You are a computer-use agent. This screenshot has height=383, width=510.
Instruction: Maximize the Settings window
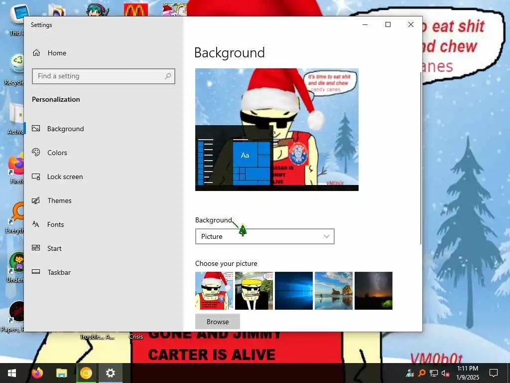(387, 25)
